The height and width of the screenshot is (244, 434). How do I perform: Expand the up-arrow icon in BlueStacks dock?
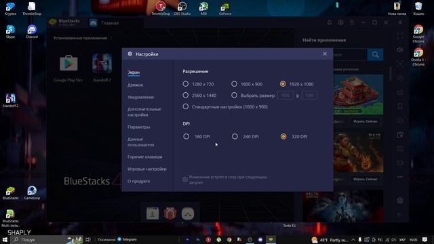point(188,213)
